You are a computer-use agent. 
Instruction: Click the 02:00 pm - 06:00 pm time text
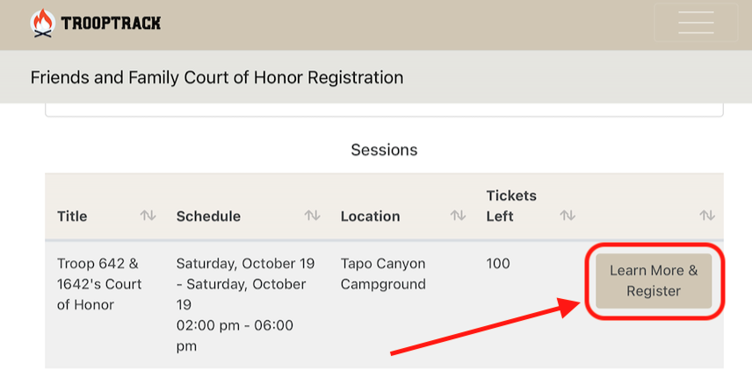235,335
